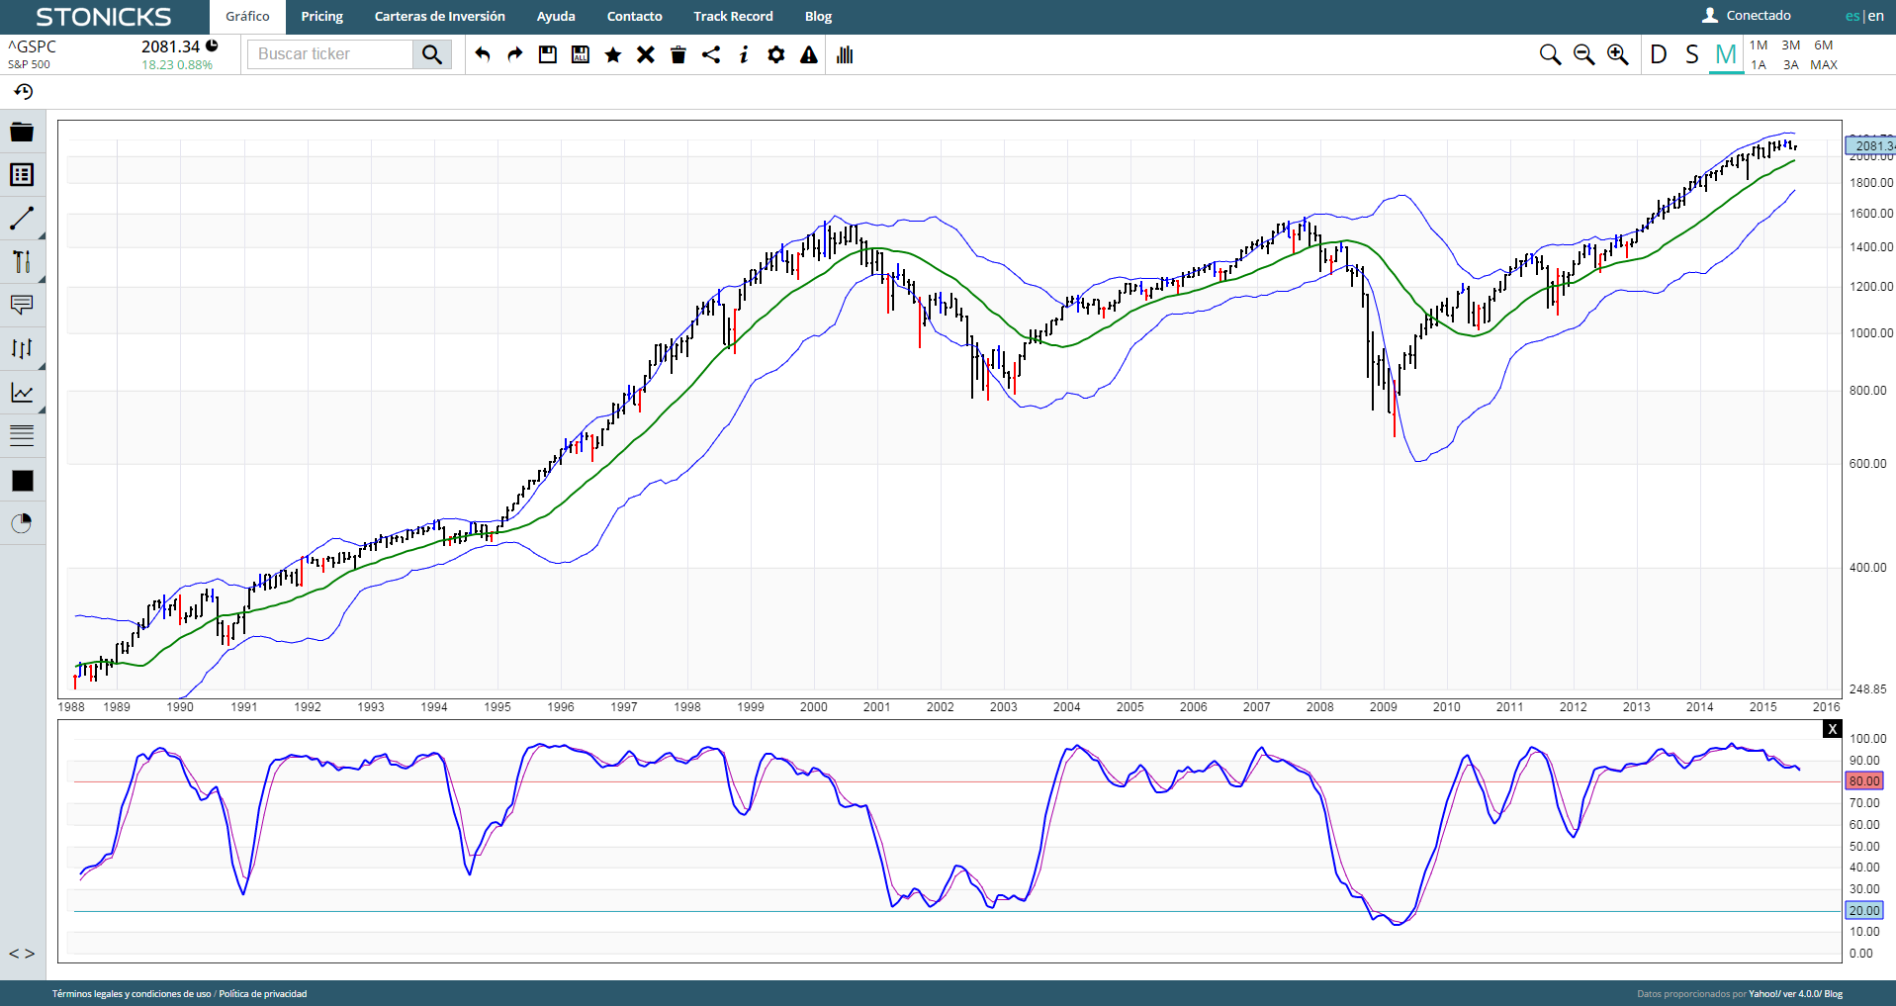
Task: Set chart range to 1A
Action: coord(1759,65)
